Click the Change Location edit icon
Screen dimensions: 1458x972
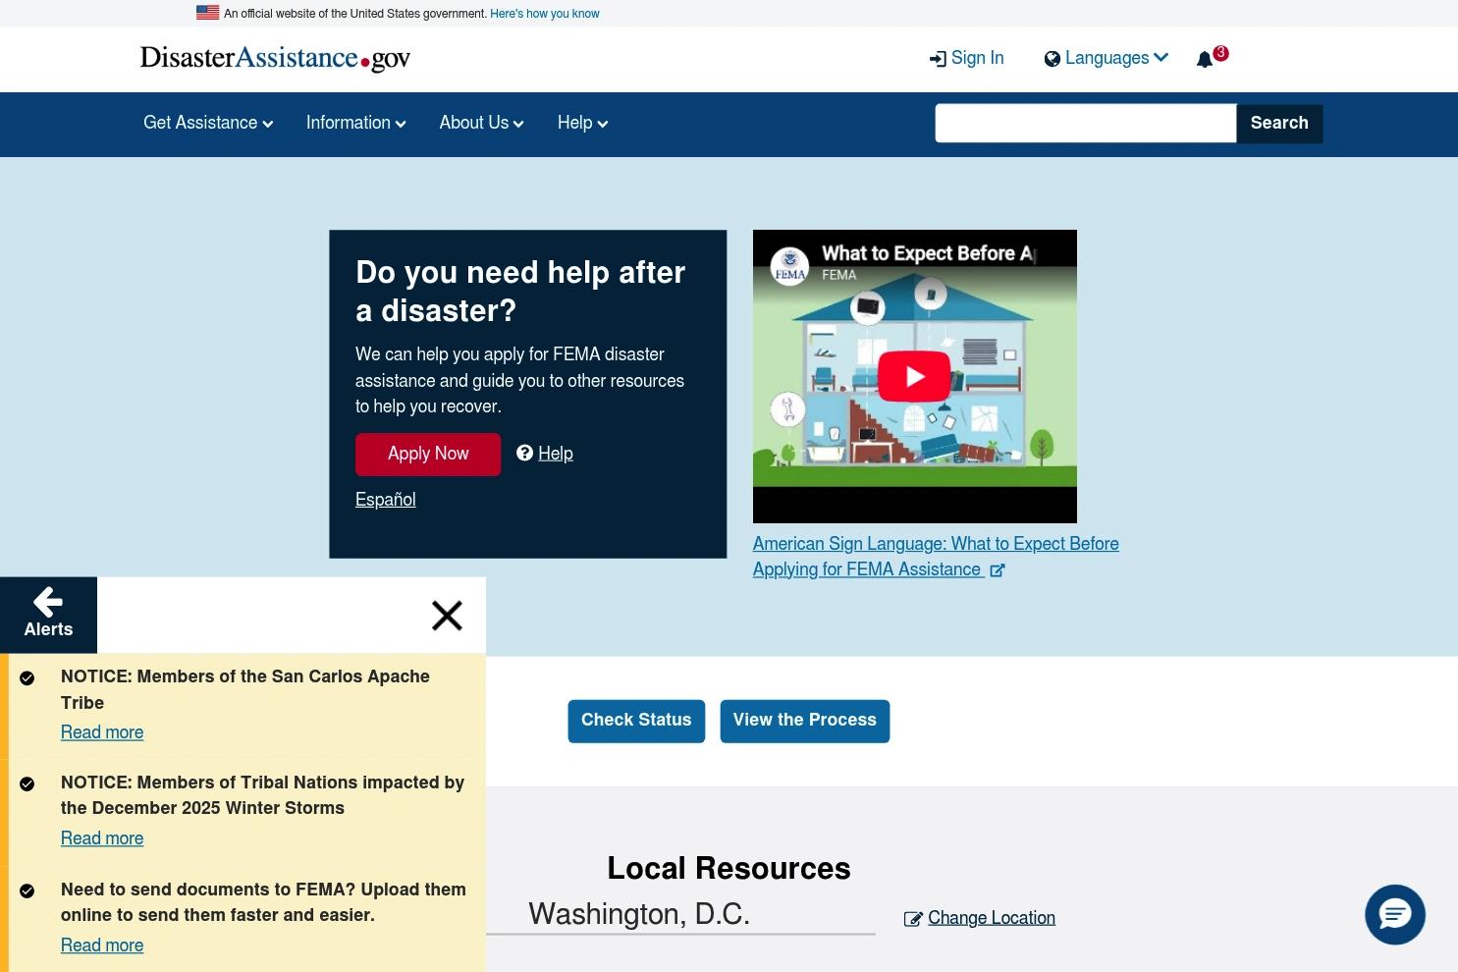(913, 919)
